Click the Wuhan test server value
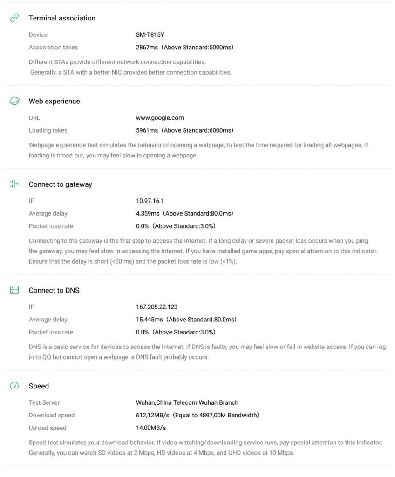The height and width of the screenshot is (477, 395). pyautogui.click(x=187, y=402)
